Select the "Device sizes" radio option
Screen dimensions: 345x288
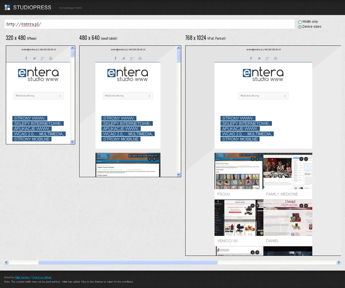[x=300, y=27]
